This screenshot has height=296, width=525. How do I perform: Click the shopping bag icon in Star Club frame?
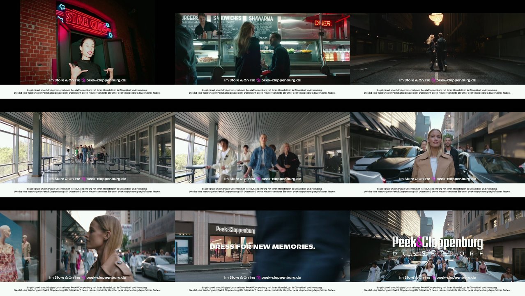coord(83,80)
